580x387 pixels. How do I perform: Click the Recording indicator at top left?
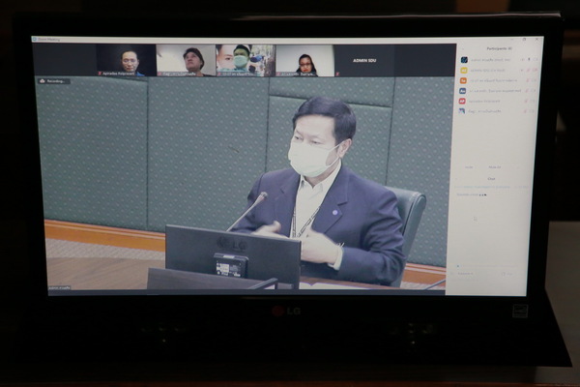coord(55,81)
